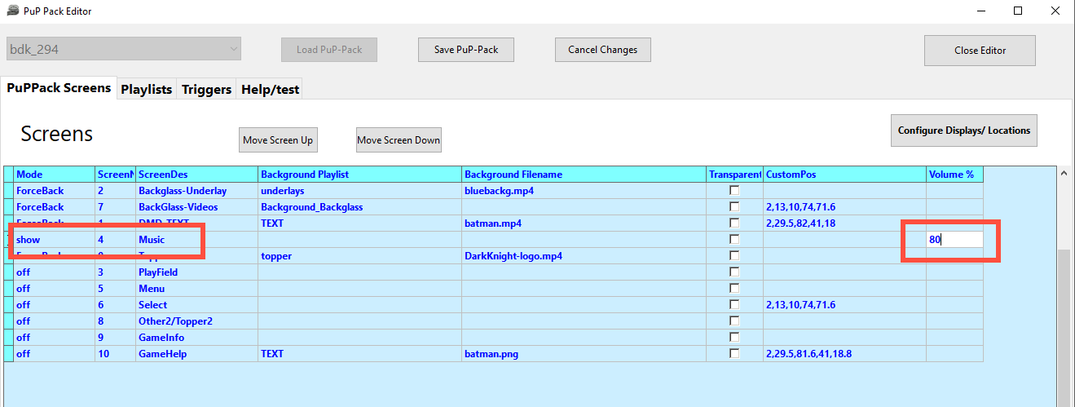Click the Volume % field showing 80

954,240
